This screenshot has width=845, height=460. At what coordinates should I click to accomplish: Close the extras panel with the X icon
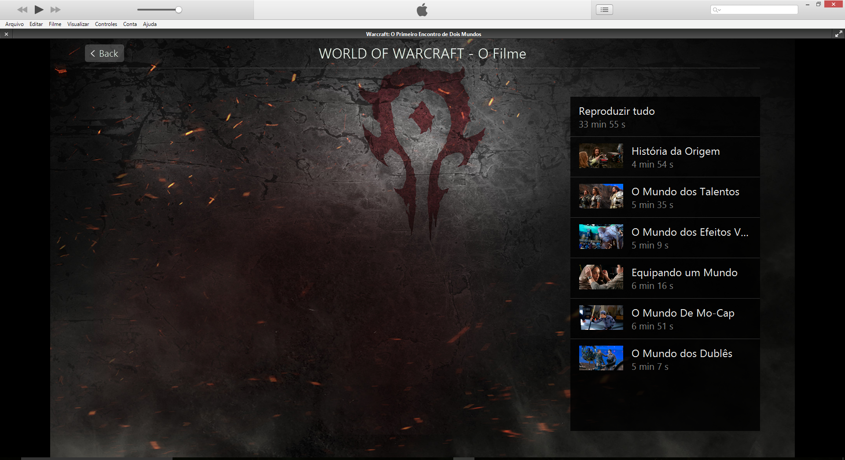click(6, 34)
